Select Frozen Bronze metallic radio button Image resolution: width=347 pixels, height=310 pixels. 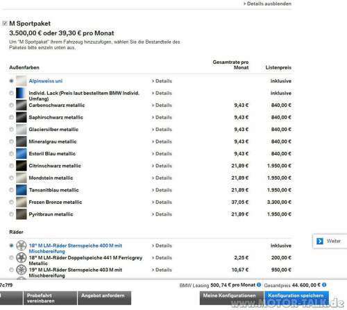coord(11,202)
